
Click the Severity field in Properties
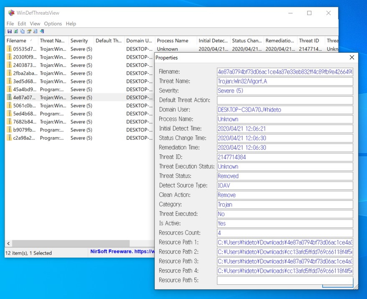285,91
